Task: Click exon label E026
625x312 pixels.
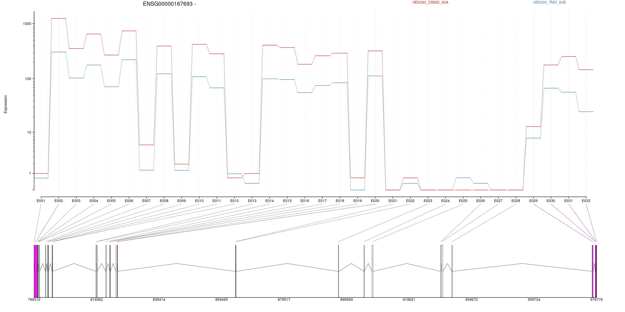Action: [480, 201]
